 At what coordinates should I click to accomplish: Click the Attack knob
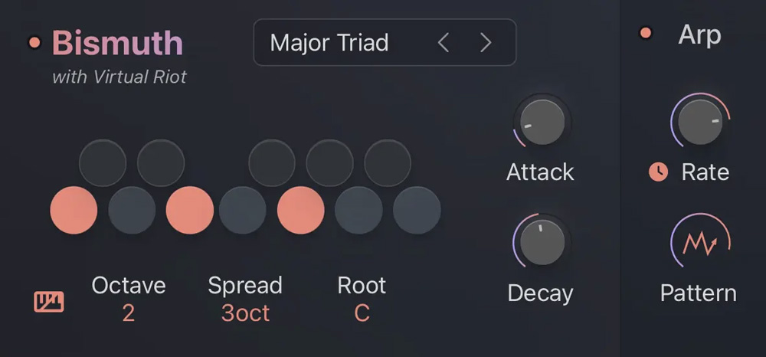pyautogui.click(x=542, y=122)
